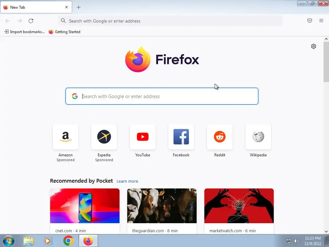Viewport: 329px width, 247px height.
Task: Open new tab personalize gear settings
Action: (x=313, y=46)
